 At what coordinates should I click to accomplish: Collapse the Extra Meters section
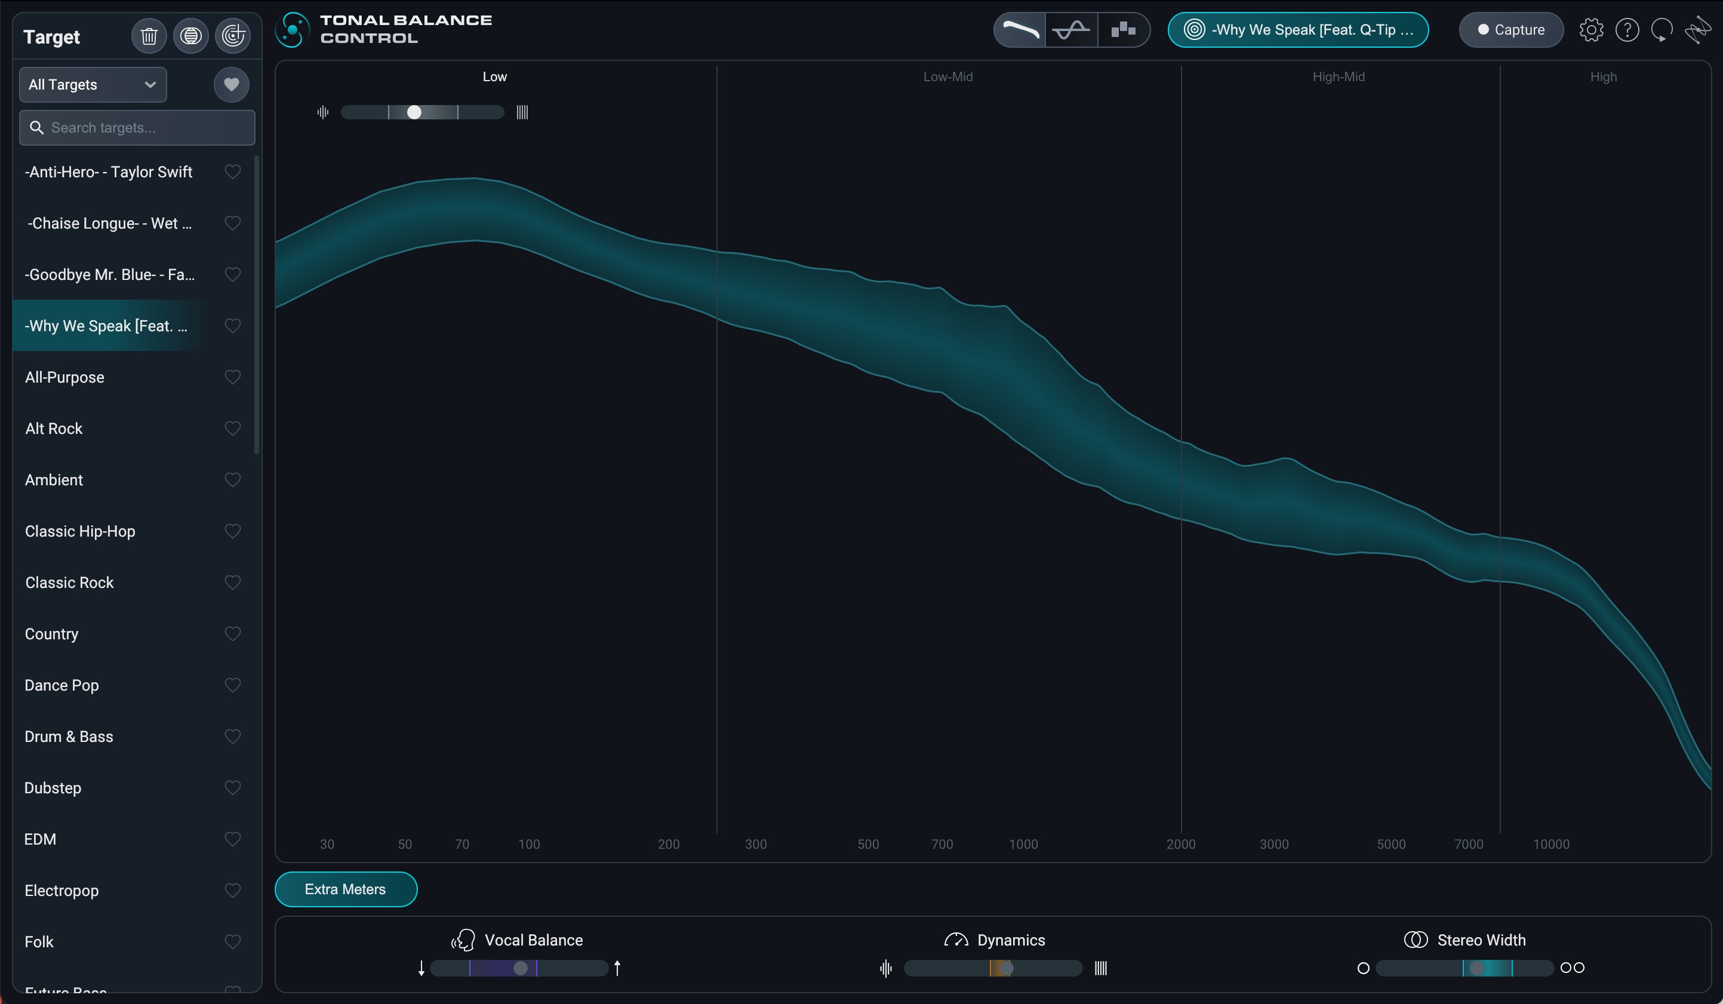coord(345,889)
